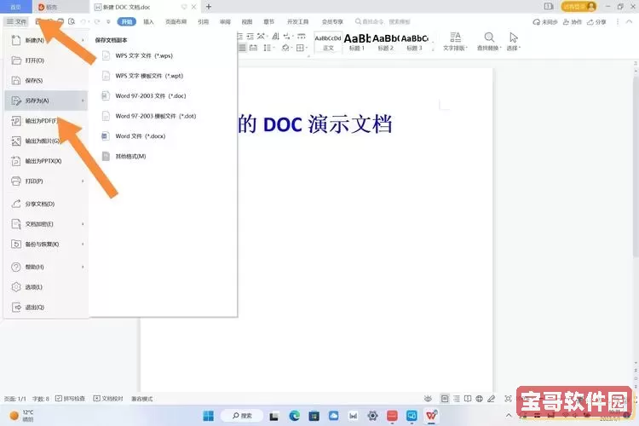The width and height of the screenshot is (639, 426).
Task: Apply the 正文 paragraph style
Action: tap(328, 43)
